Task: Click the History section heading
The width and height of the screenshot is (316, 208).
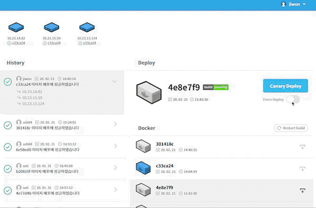Action: pyautogui.click(x=15, y=63)
